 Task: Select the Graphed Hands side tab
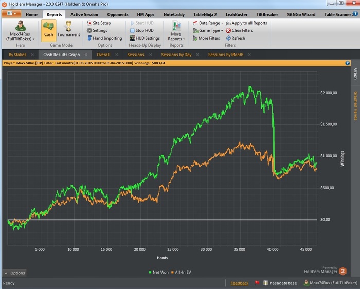point(355,105)
